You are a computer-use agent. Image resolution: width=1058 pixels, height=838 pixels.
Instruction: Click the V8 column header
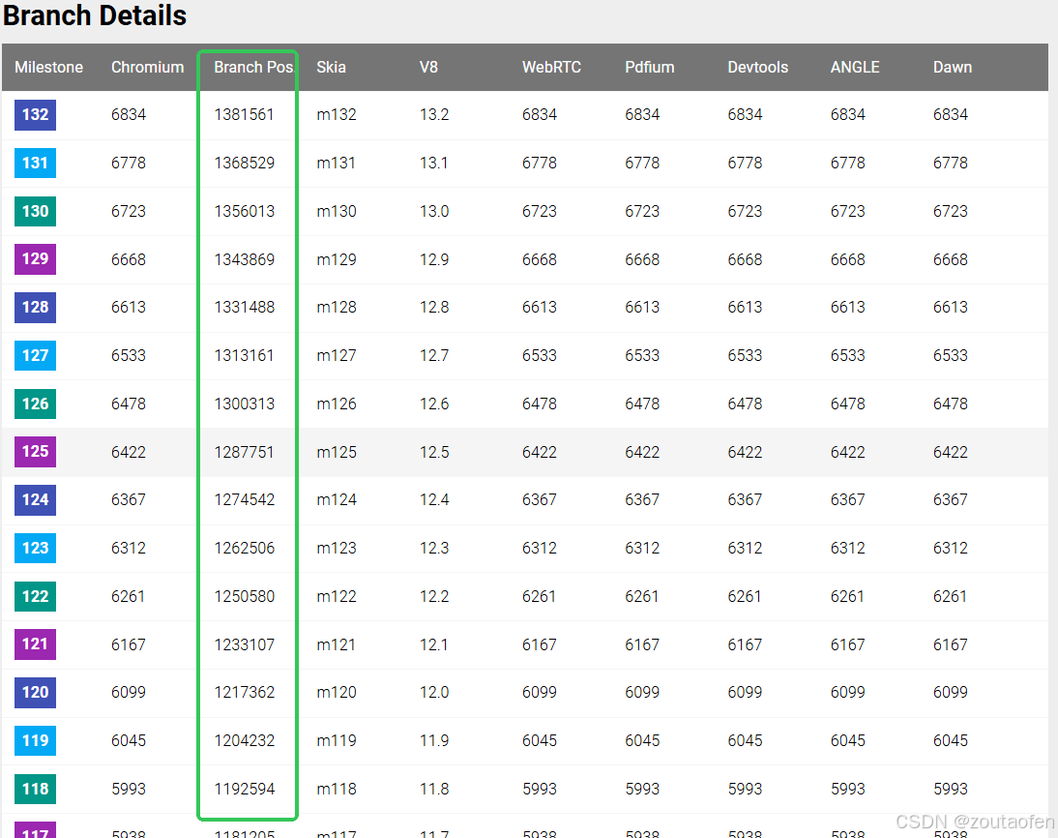(428, 68)
